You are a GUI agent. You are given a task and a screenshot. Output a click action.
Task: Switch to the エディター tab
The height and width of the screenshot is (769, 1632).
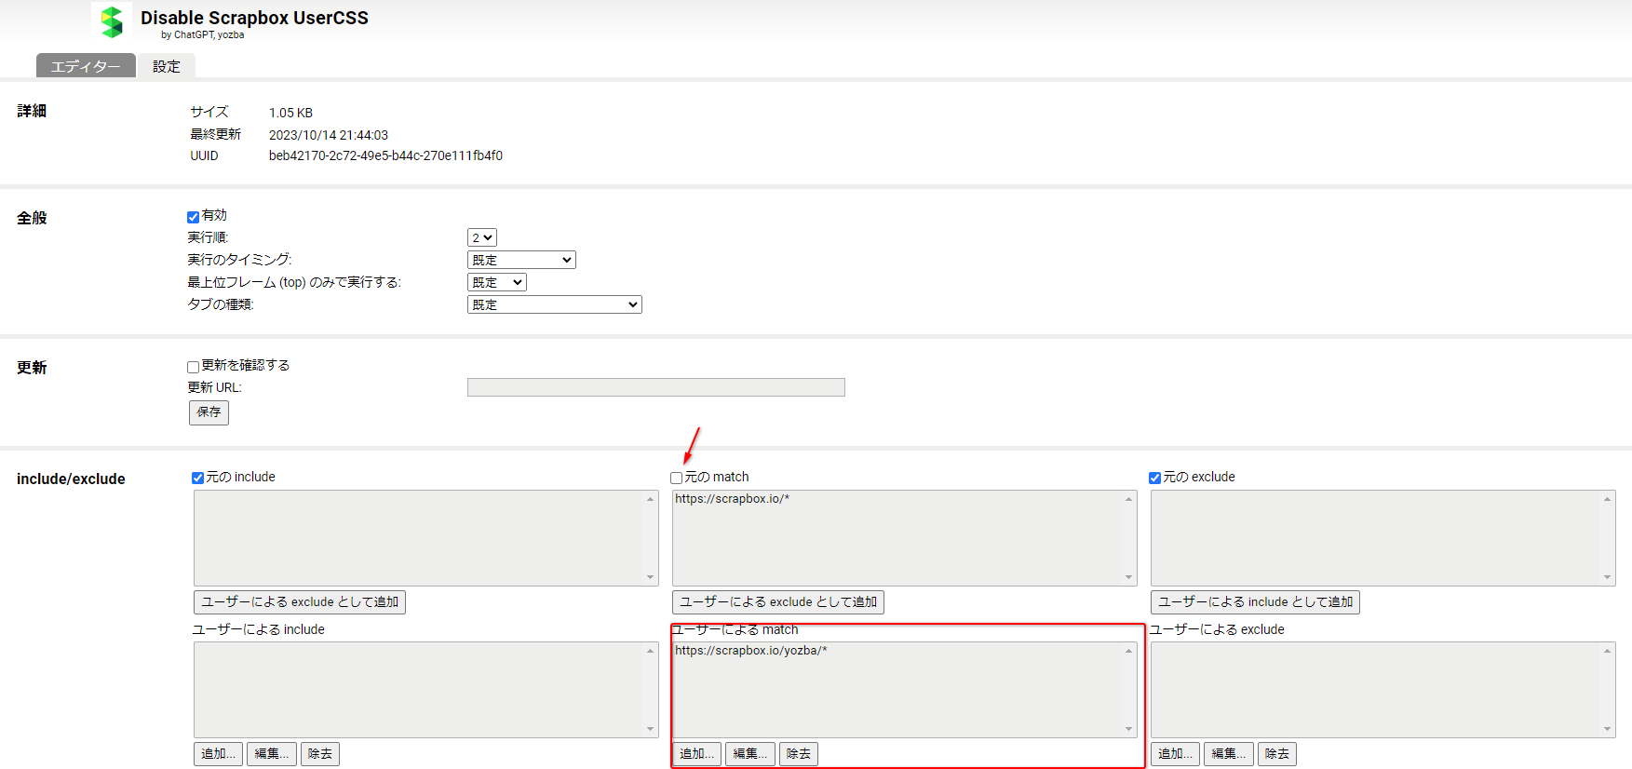(x=86, y=66)
